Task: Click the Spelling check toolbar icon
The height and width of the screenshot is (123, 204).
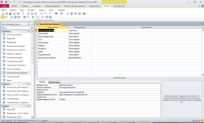Action: [23, 13]
